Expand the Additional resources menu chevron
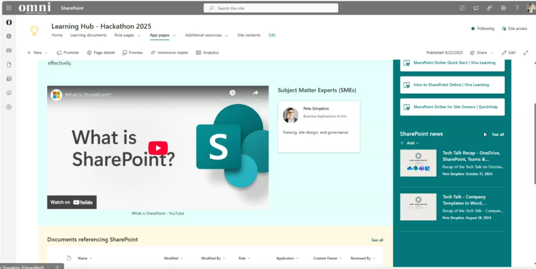This screenshot has width=536, height=269. 226,36
